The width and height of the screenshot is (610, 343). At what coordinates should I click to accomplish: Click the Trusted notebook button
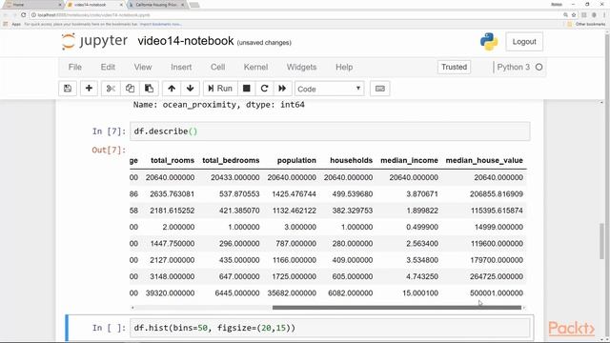click(454, 67)
